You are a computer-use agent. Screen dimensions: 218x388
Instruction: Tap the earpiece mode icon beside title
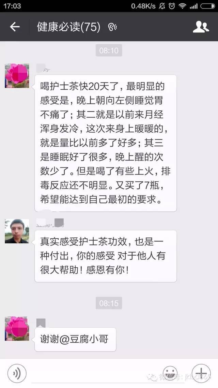[112, 27]
